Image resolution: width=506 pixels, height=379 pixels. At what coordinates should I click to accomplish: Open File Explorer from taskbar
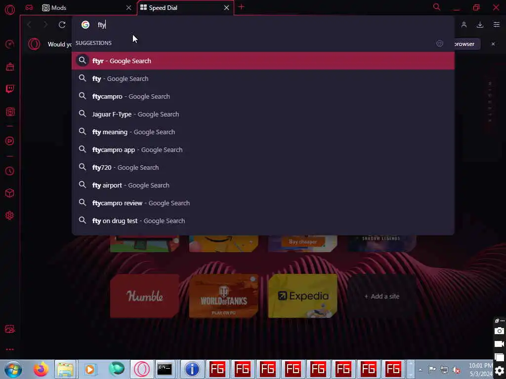coord(66,369)
